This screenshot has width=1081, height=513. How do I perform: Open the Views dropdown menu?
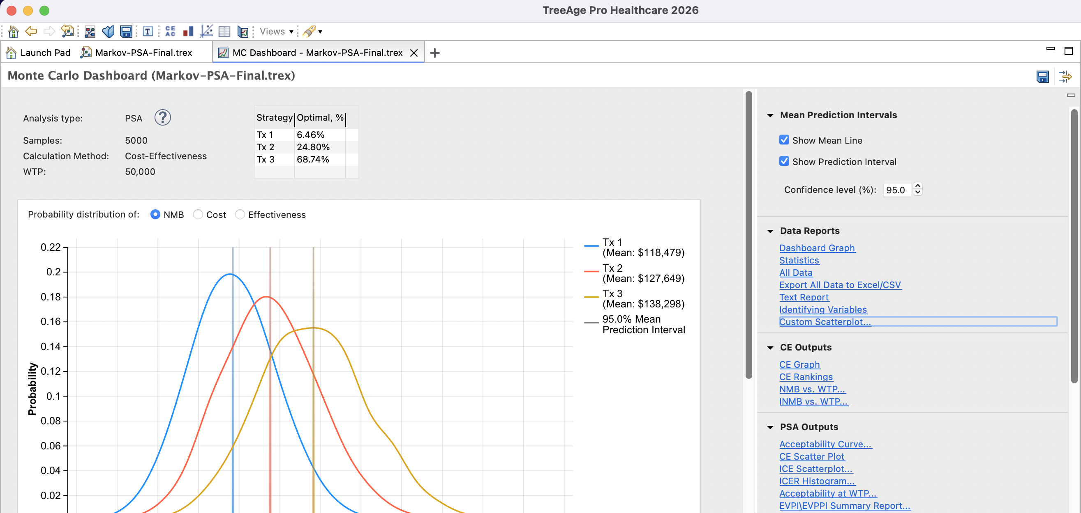click(276, 32)
